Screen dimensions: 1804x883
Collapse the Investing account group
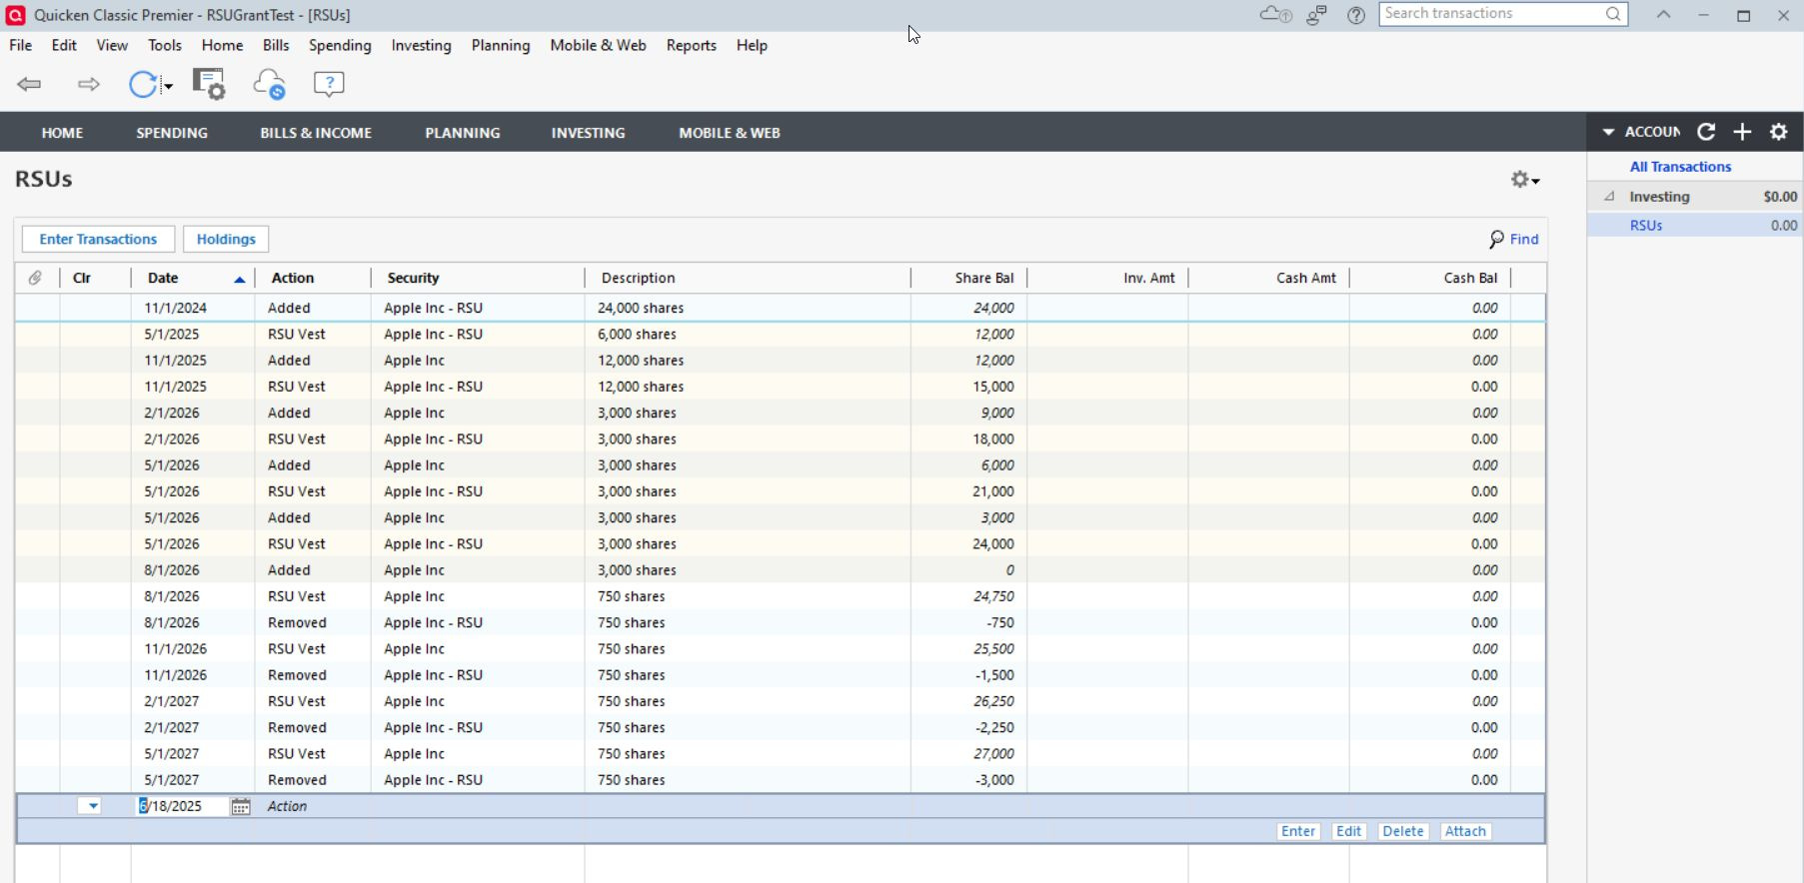point(1609,197)
